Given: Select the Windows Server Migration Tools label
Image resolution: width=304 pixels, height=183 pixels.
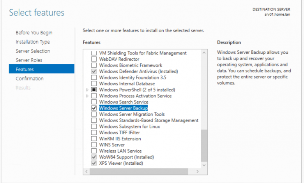Looking at the screenshot, I should [x=132, y=114].
